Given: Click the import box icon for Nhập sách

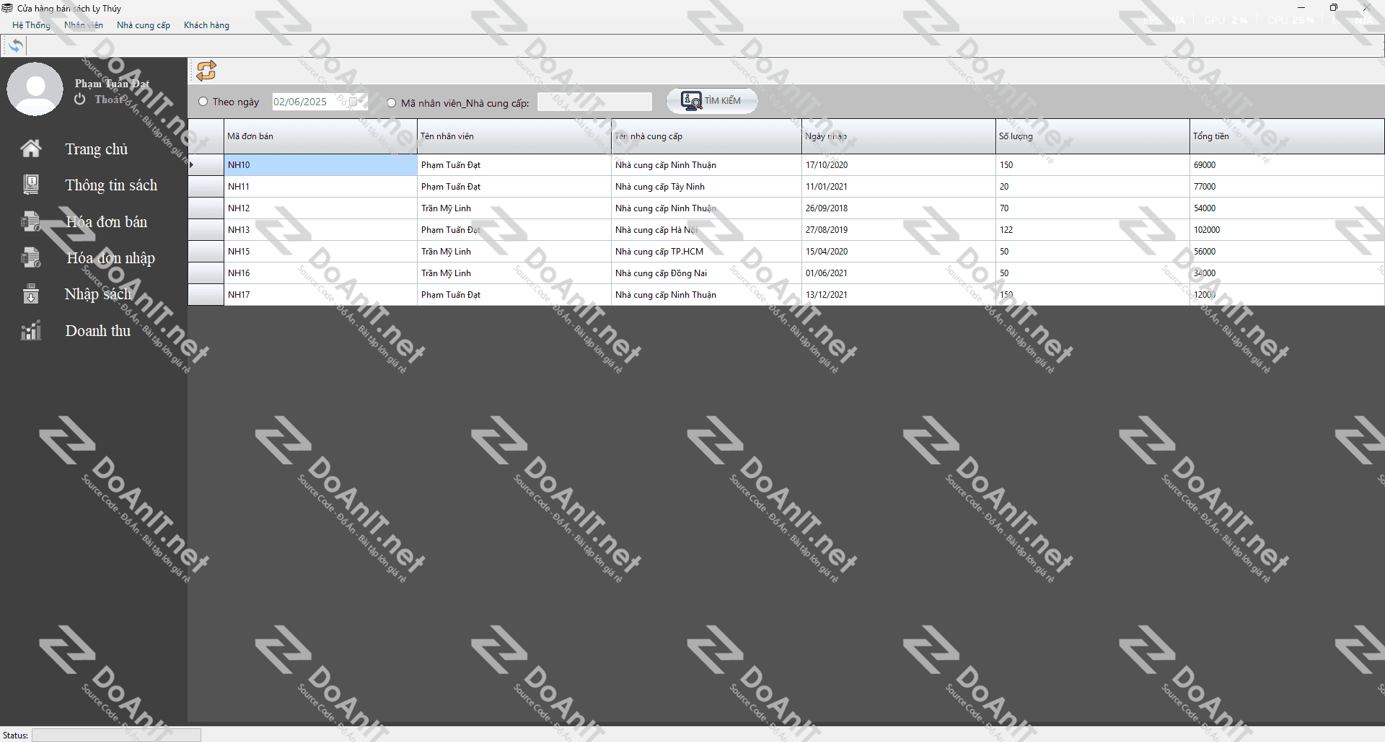Looking at the screenshot, I should 31,294.
